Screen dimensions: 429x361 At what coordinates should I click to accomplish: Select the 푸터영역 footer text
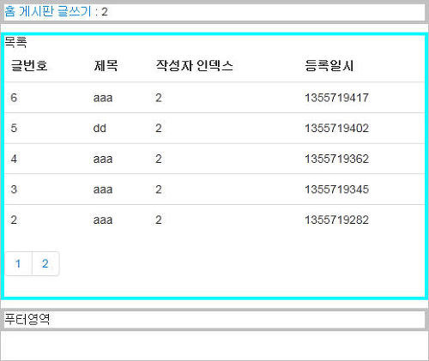27,319
